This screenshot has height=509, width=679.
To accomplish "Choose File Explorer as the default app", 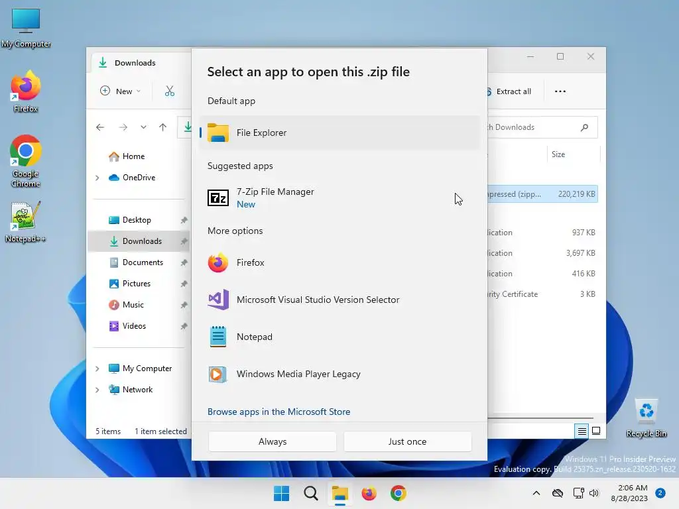I will pos(340,133).
